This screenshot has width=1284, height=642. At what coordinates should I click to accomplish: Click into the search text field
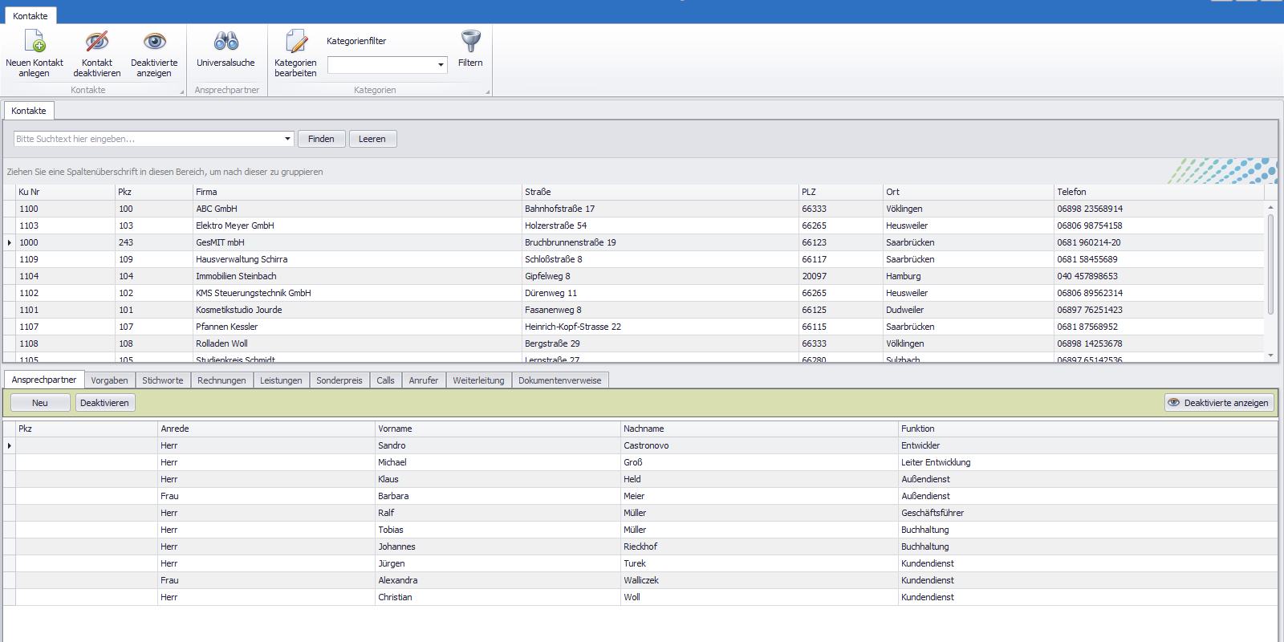(x=148, y=139)
